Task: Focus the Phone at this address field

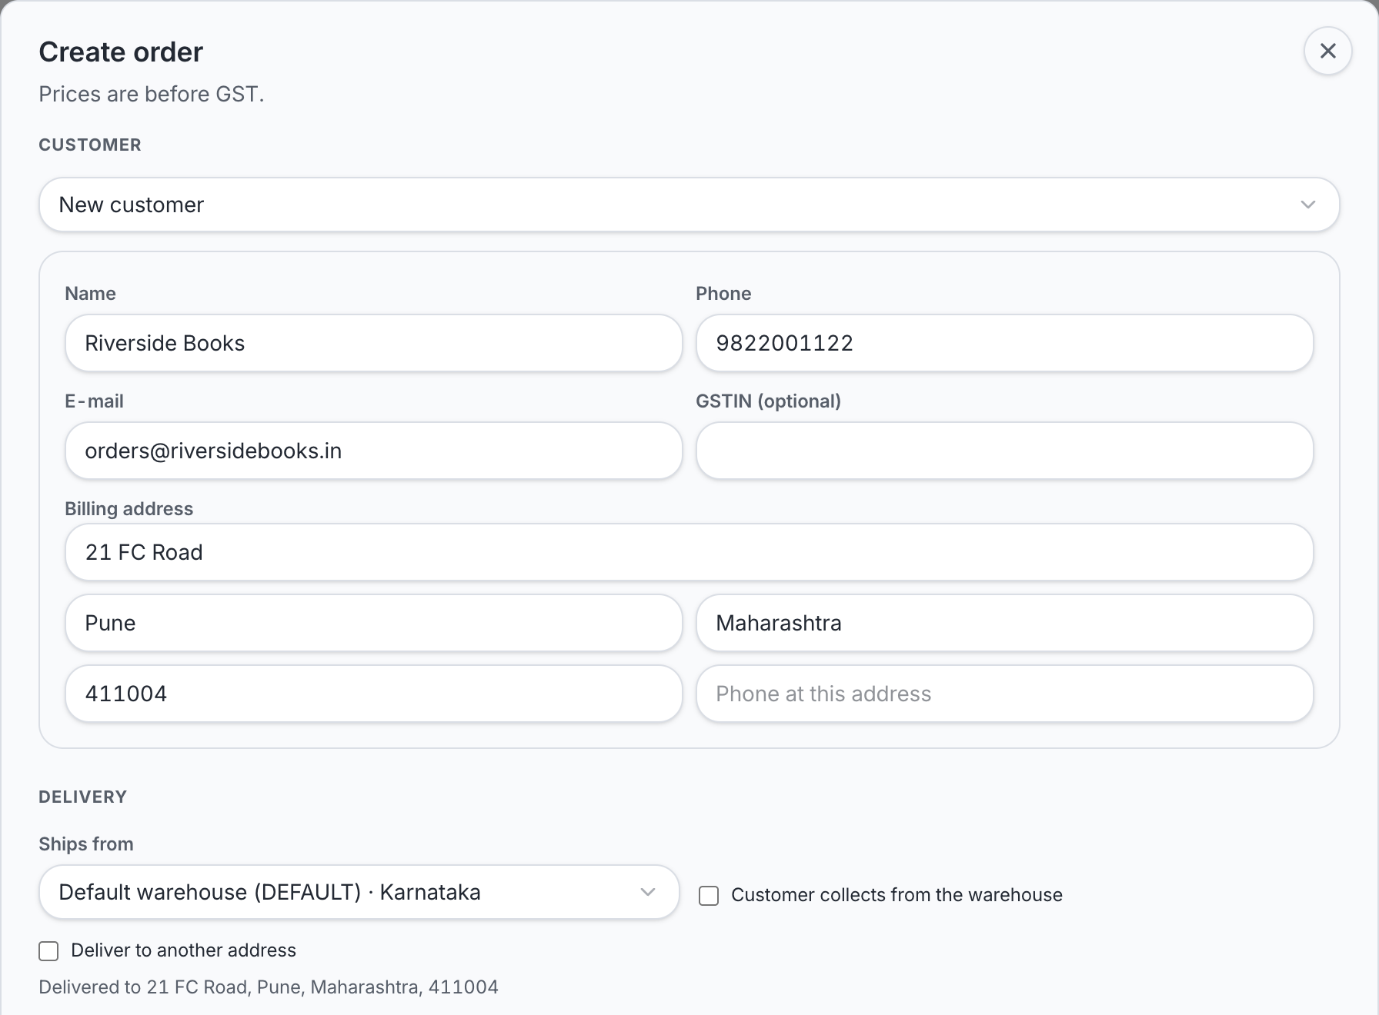Action: [1004, 694]
